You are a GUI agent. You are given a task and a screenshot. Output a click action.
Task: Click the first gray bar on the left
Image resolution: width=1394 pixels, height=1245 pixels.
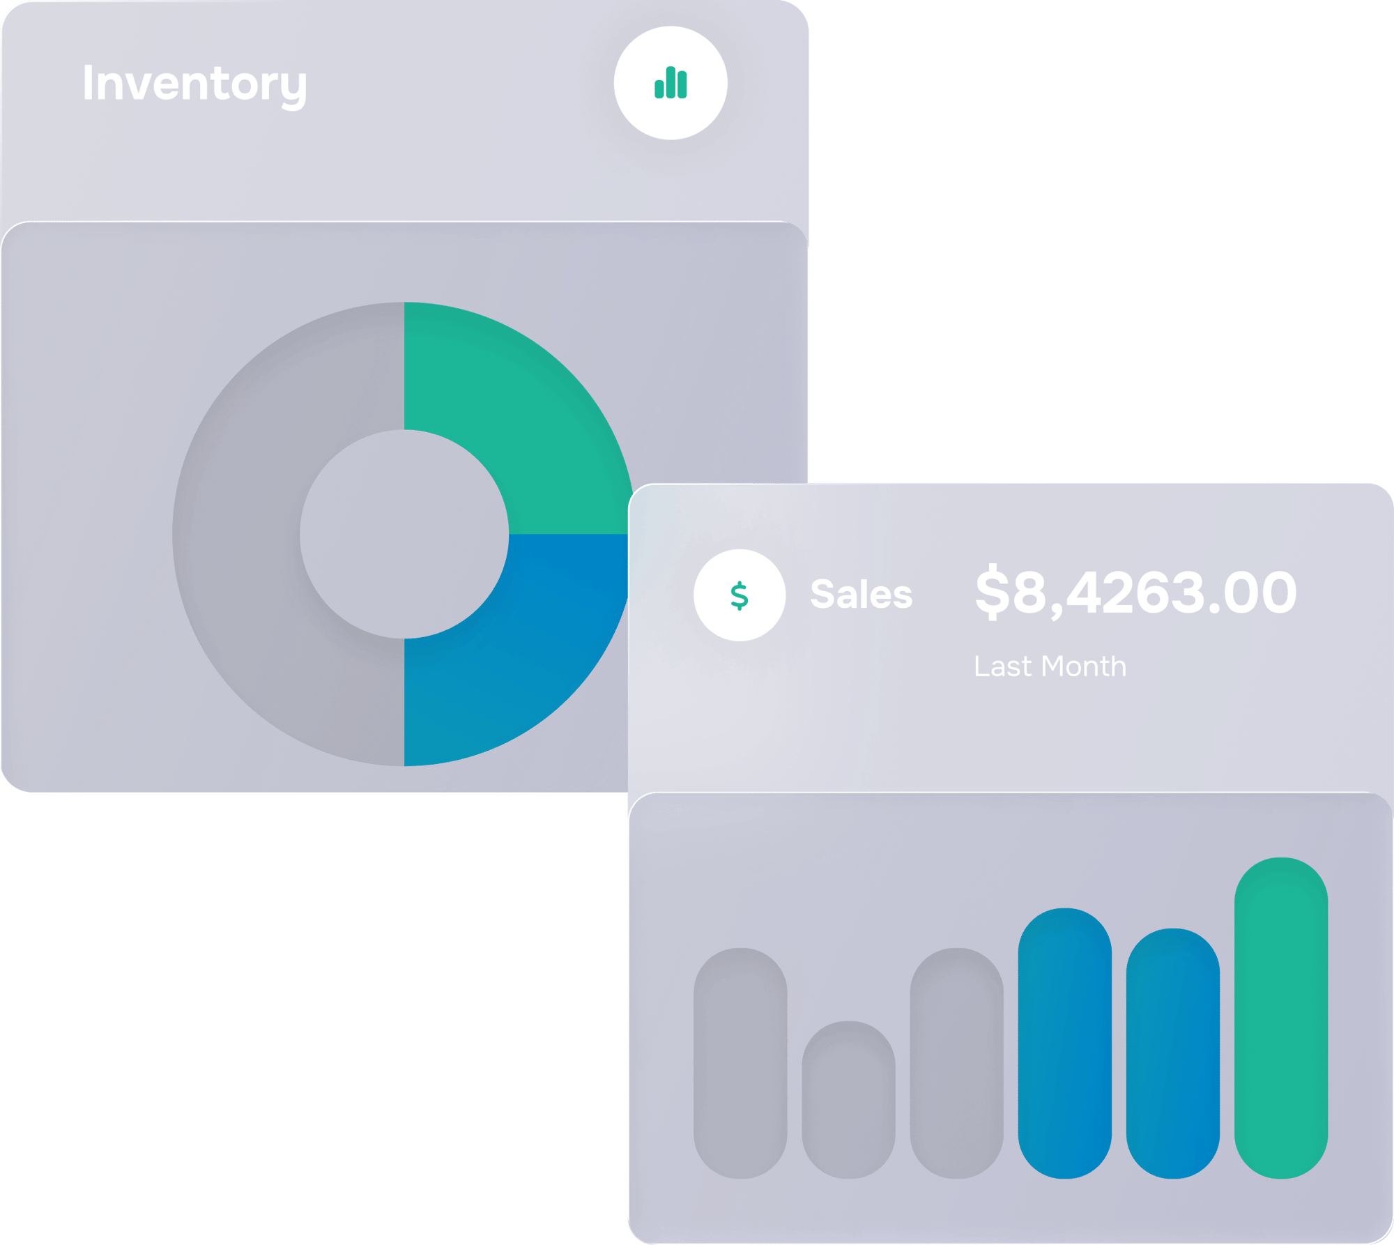(x=740, y=1064)
